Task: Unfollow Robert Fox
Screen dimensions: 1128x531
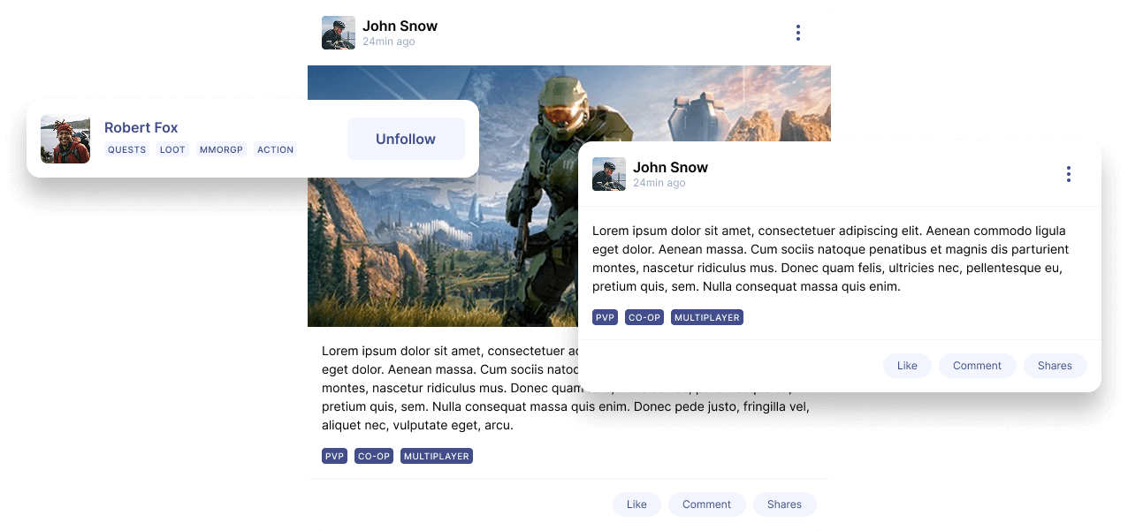Action: pos(406,139)
